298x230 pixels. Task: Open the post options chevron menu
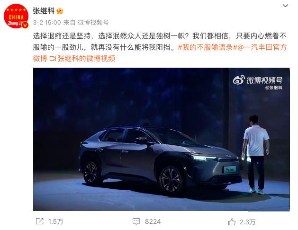click(x=285, y=6)
